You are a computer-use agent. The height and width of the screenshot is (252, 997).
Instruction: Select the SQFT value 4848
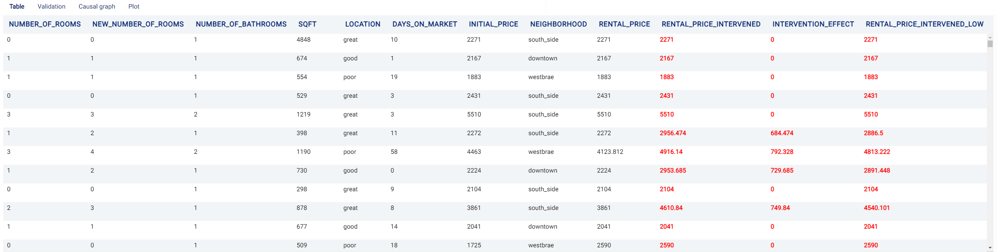tap(304, 40)
